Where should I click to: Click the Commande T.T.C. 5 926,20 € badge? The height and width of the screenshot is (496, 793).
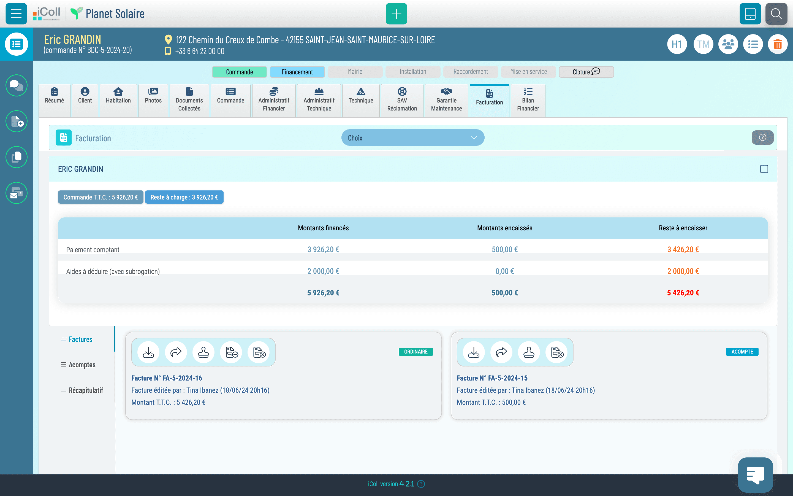point(101,197)
